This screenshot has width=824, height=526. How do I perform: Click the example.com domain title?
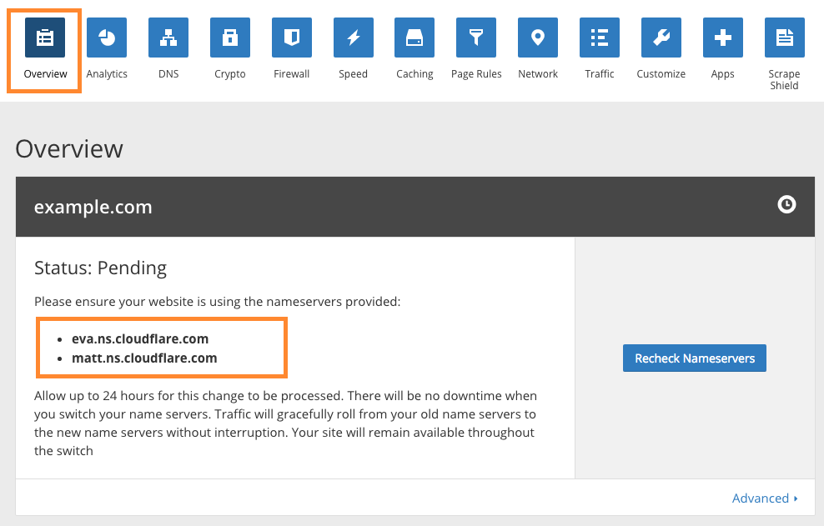pos(93,207)
